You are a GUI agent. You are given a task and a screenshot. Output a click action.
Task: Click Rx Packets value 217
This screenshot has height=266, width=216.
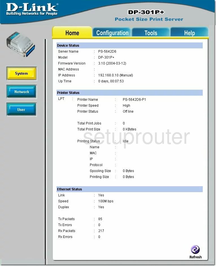[101, 231]
